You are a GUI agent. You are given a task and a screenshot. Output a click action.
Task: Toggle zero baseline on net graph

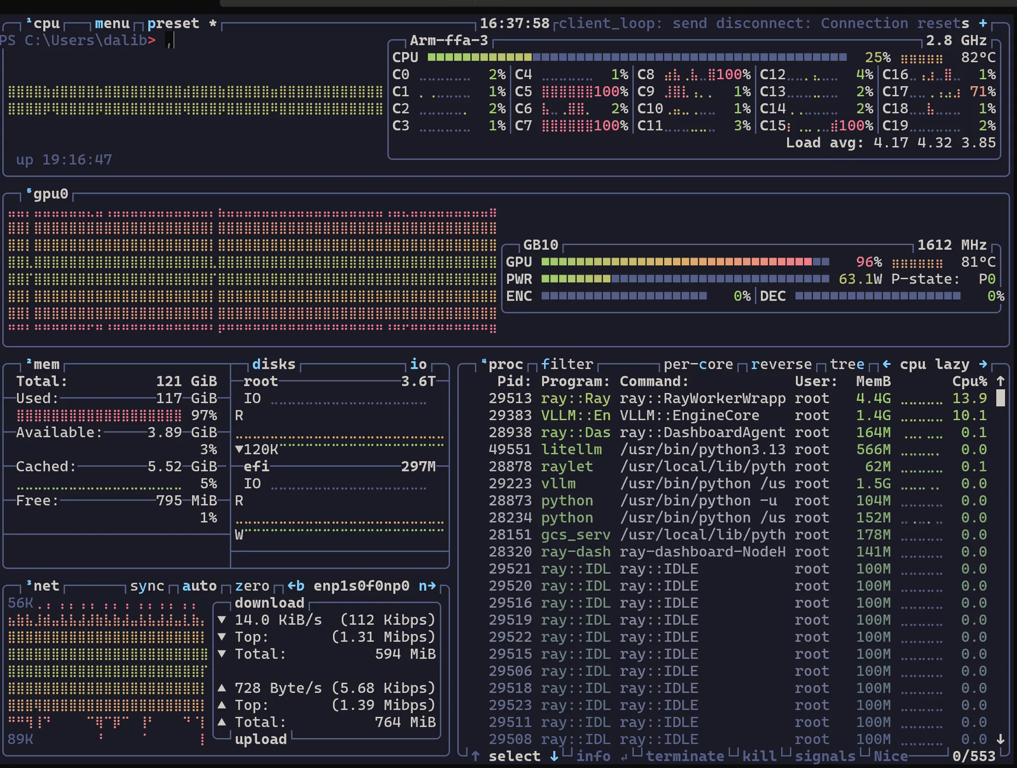(251, 586)
